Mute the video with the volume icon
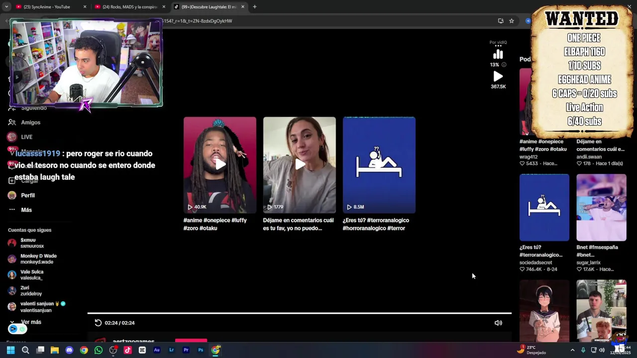This screenshot has height=358, width=637. pos(498,323)
